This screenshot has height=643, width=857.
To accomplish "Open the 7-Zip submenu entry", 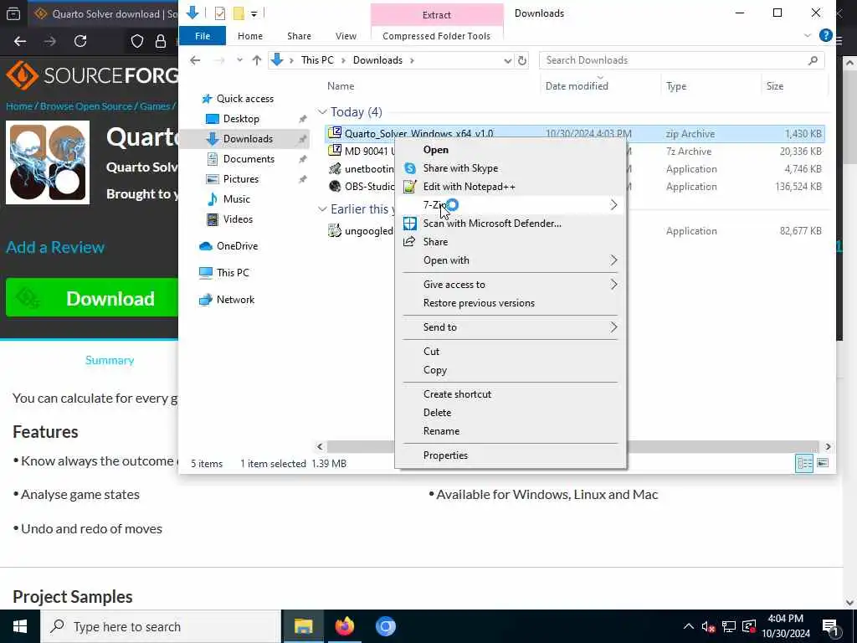I will [x=511, y=205].
